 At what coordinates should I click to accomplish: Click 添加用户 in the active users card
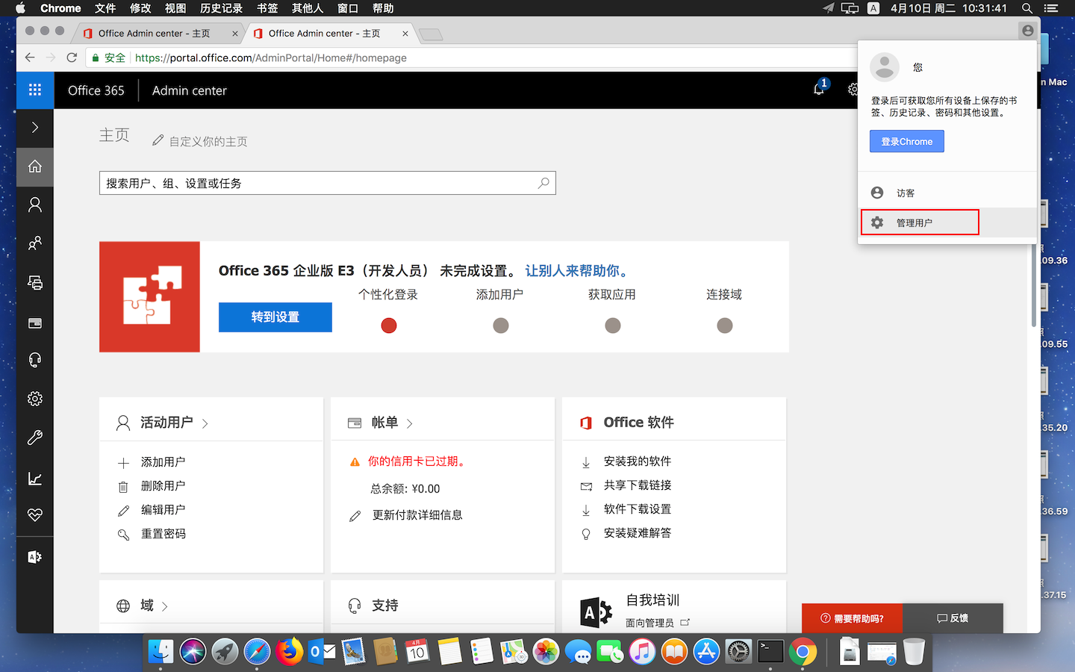click(x=163, y=462)
